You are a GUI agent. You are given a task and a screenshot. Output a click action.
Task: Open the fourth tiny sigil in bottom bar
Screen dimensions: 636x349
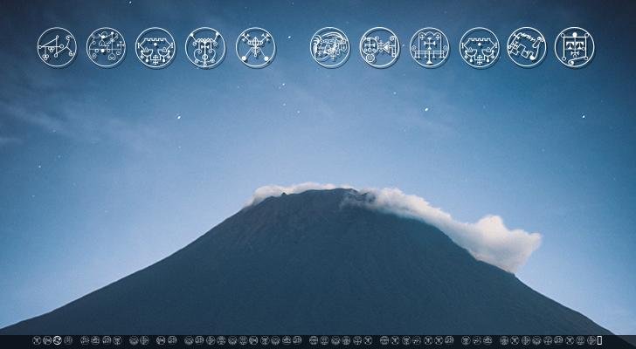[x=68, y=340]
